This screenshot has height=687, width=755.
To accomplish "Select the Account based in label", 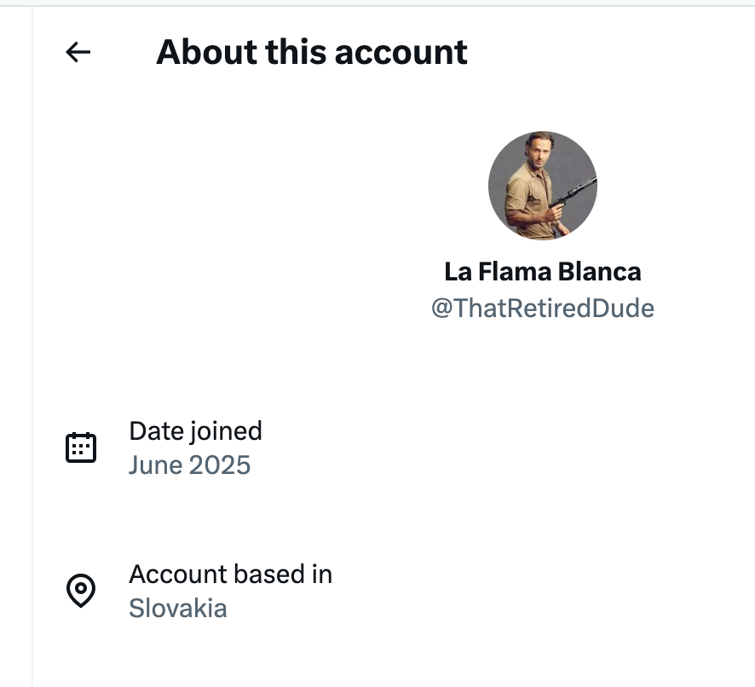I will click(x=231, y=574).
